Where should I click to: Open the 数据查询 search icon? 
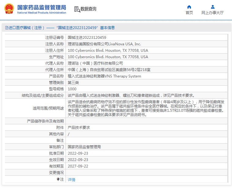click(x=77, y=9)
